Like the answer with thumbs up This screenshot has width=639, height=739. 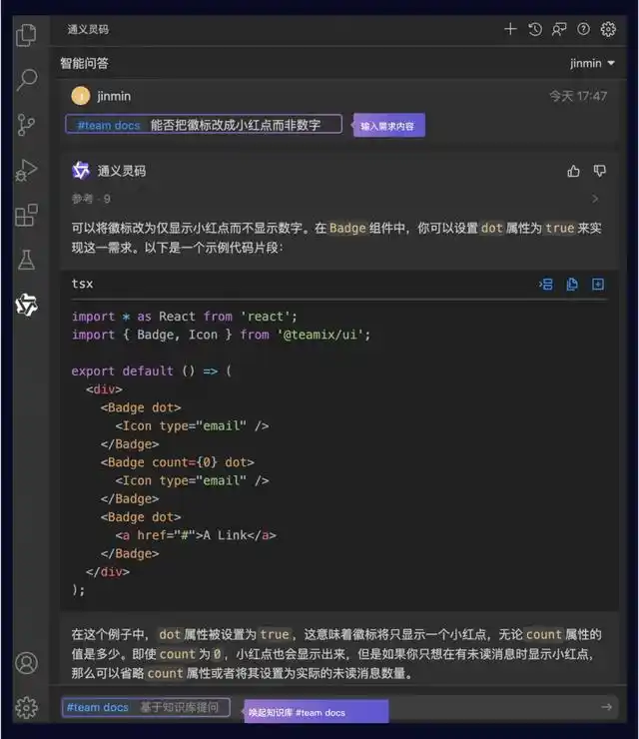[573, 171]
